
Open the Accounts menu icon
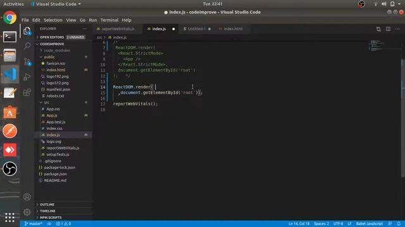tap(27, 197)
